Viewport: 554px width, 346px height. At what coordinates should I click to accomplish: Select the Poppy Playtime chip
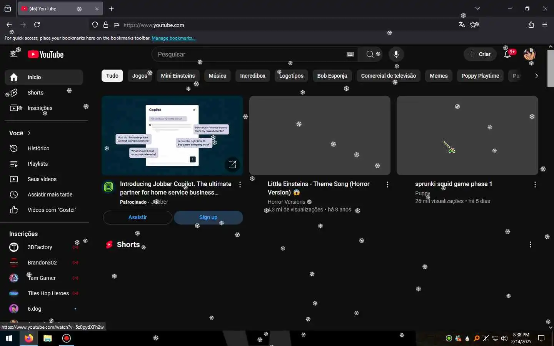pos(480,76)
